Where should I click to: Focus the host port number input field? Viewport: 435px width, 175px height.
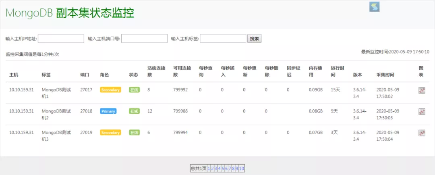pos(144,39)
